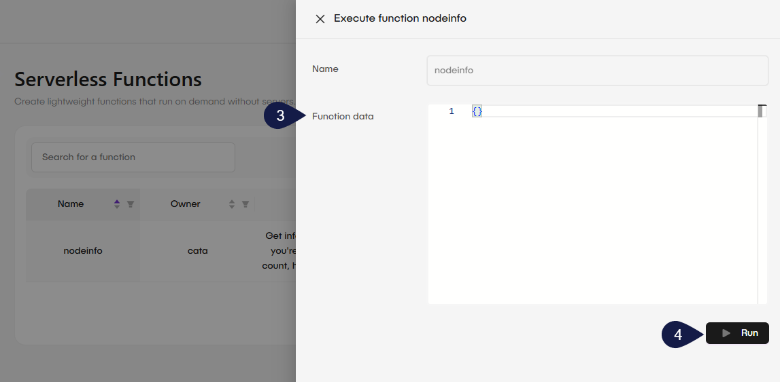Close the Execute function nodeinfo panel
Viewport: 780px width, 382px height.
pyautogui.click(x=320, y=19)
